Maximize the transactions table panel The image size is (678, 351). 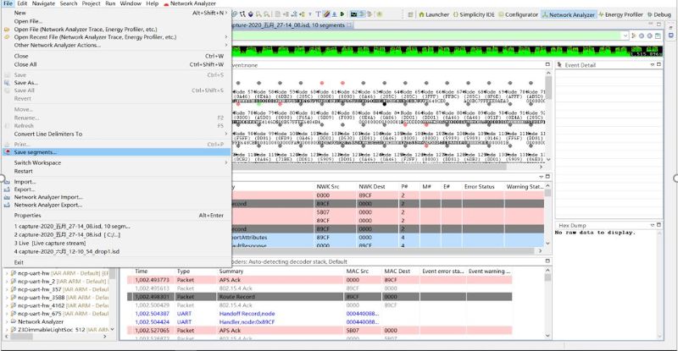547,177
